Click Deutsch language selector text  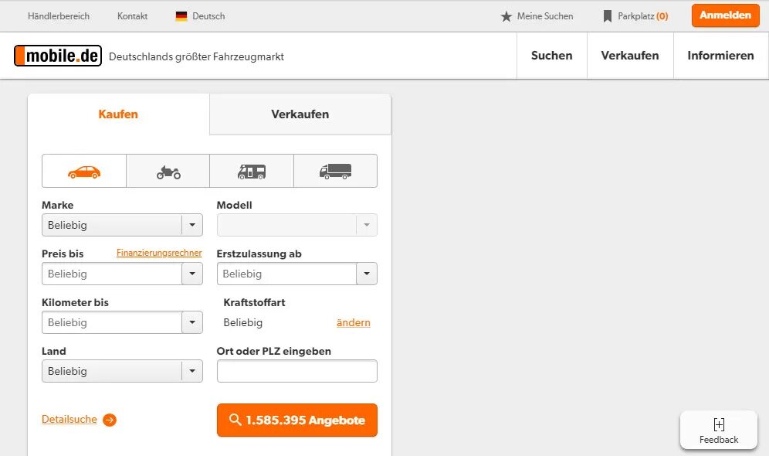pyautogui.click(x=208, y=16)
